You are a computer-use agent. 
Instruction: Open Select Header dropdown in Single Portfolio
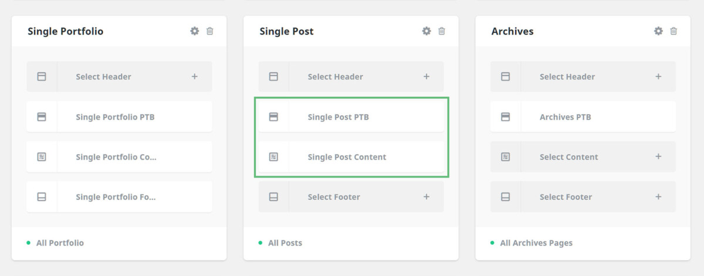tap(119, 77)
